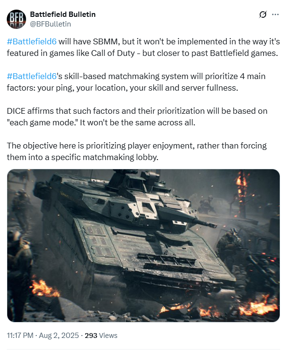Click the "each game mode." quoted text
Image resolution: width=286 pixels, height=350 pixels.
point(42,122)
